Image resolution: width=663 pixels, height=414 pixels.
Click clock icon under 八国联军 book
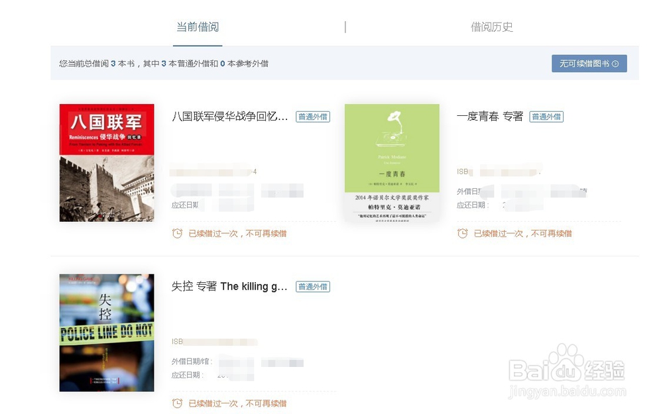click(177, 233)
